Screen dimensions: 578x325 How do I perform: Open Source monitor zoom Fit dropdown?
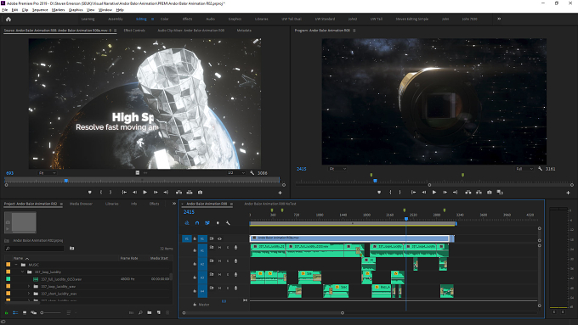coord(48,173)
